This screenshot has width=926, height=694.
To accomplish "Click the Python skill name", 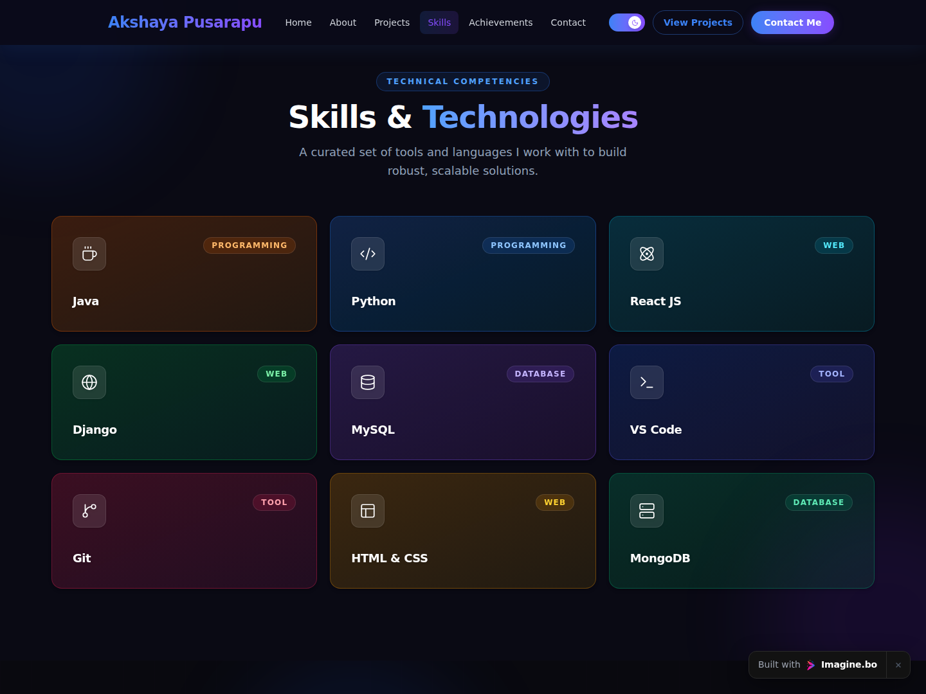I will (374, 301).
